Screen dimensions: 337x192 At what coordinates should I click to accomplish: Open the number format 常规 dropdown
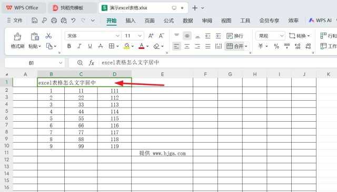coord(282,36)
